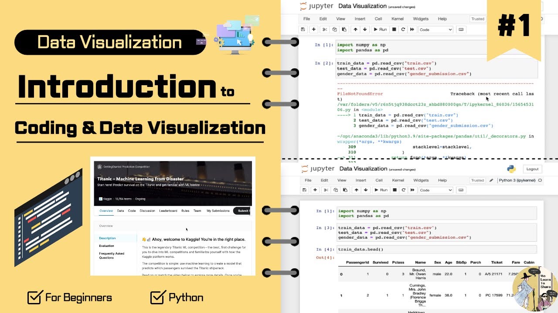Open My Submissions tab on Kaggle page
Image resolution: width=558 pixels, height=313 pixels.
pos(218,211)
